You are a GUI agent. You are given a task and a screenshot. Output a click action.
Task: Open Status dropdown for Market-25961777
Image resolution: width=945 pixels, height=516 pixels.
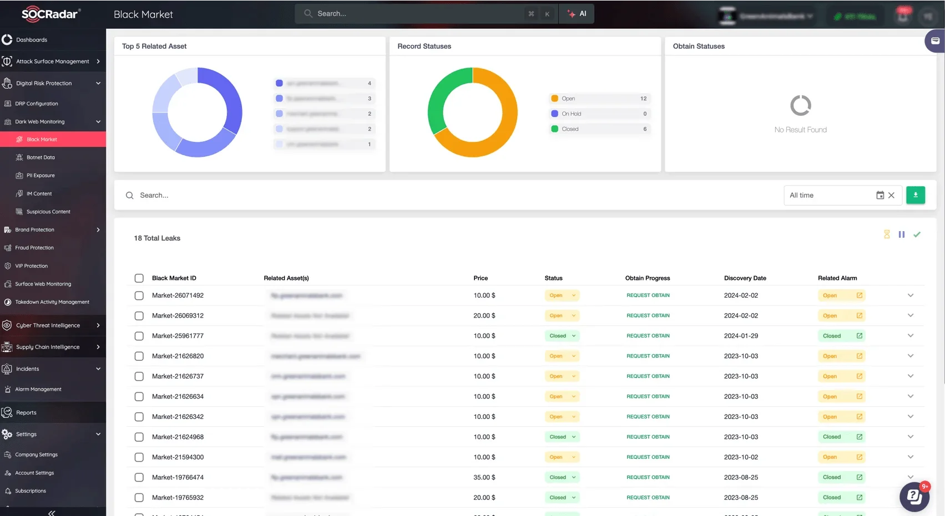(562, 336)
